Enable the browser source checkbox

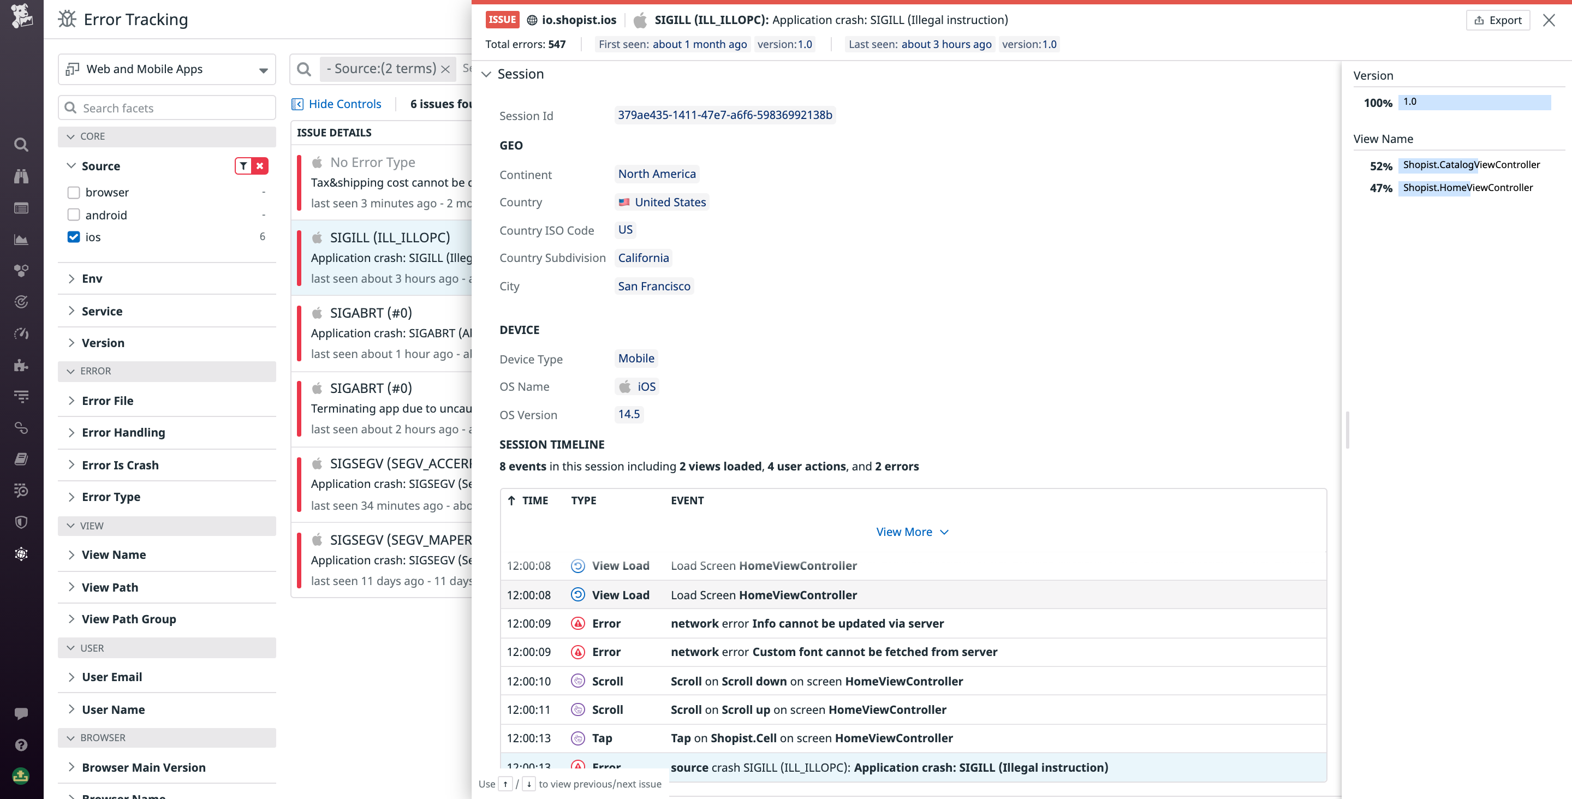coord(74,192)
